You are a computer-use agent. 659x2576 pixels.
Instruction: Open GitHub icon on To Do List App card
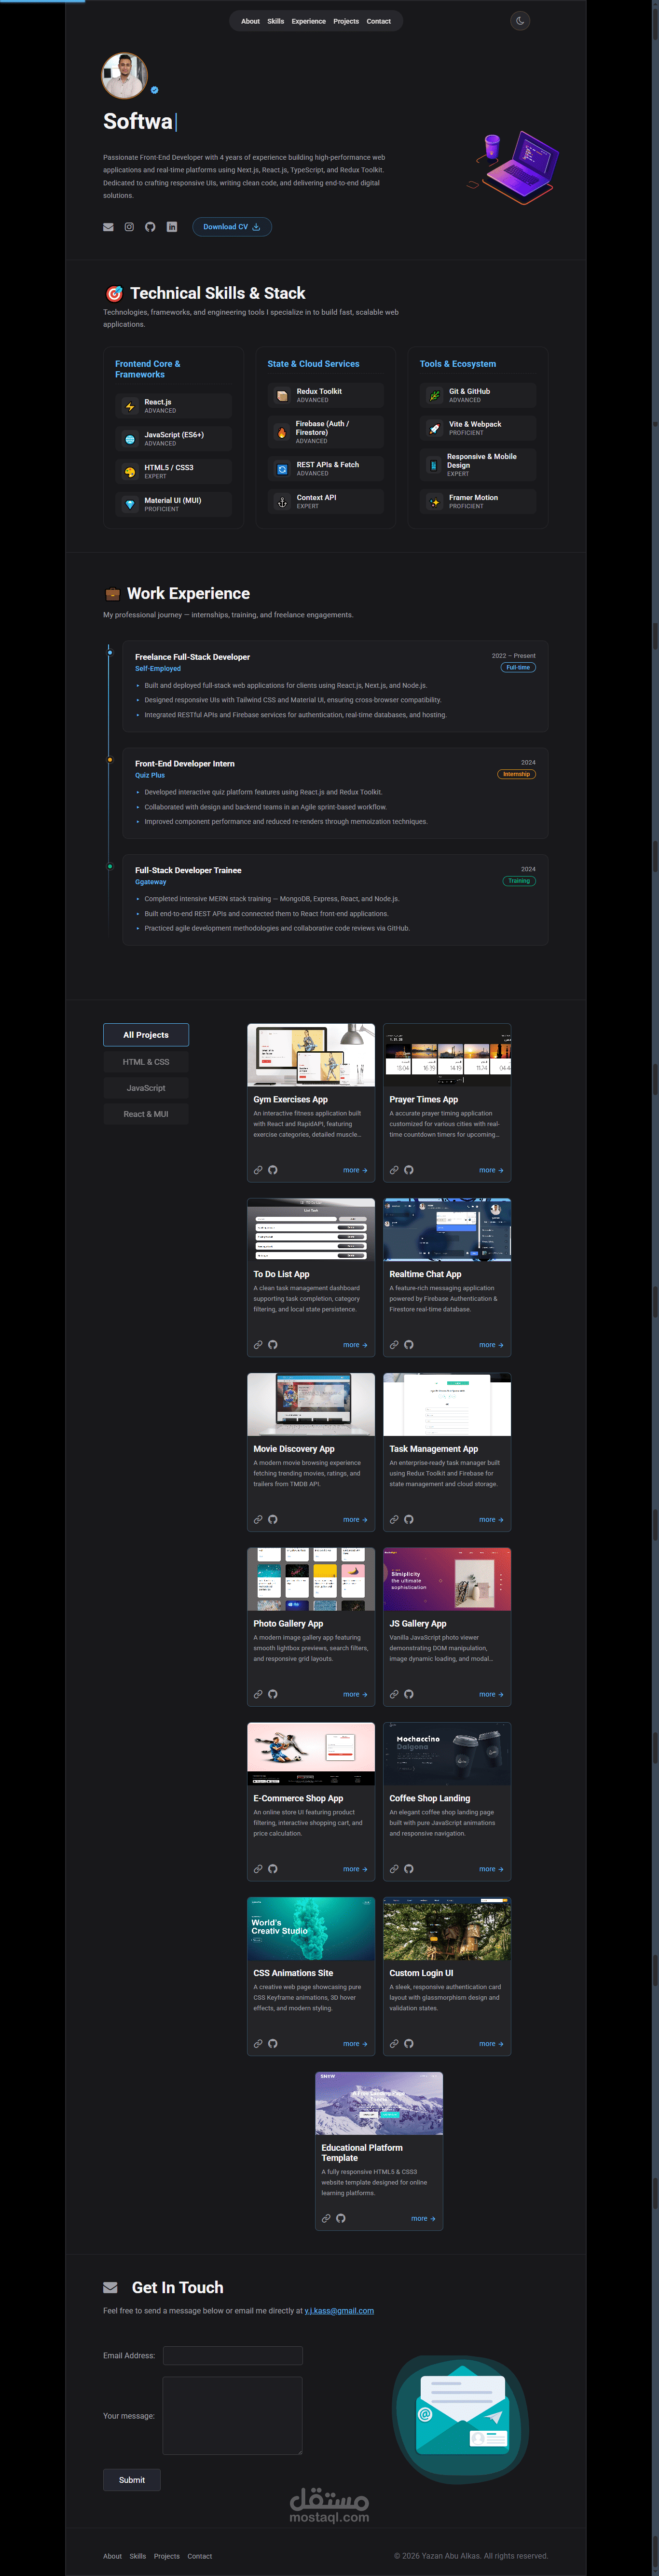click(273, 1345)
